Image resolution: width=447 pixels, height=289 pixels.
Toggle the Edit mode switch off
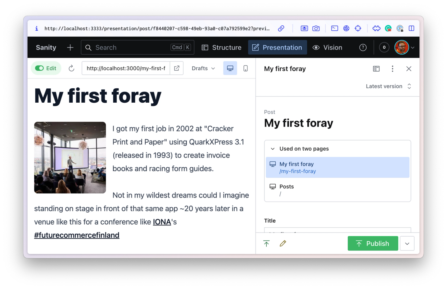pos(46,68)
